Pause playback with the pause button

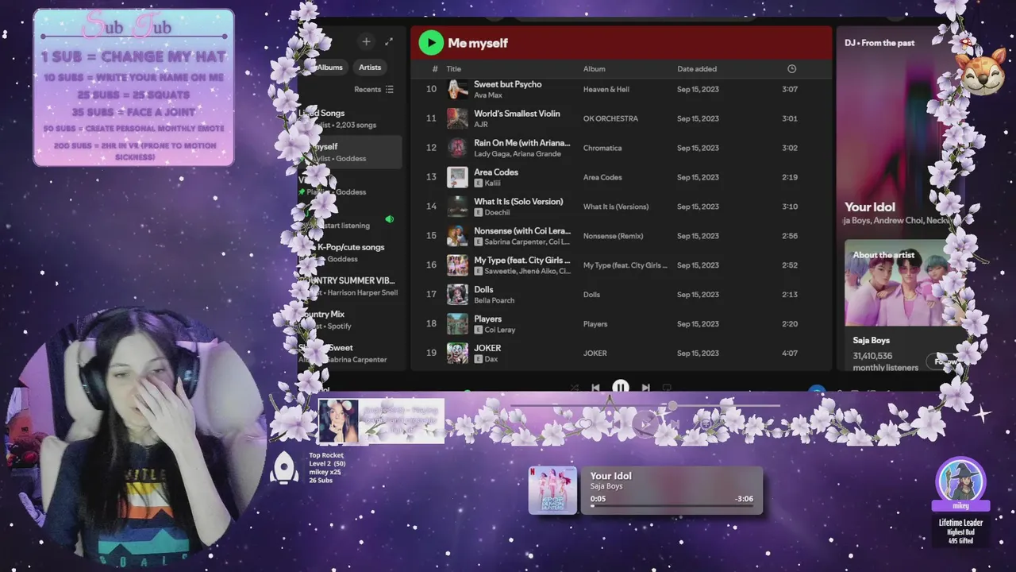pyautogui.click(x=621, y=387)
